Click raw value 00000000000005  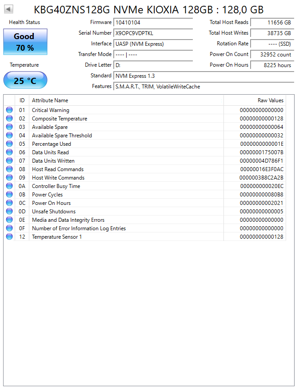coord(262,211)
